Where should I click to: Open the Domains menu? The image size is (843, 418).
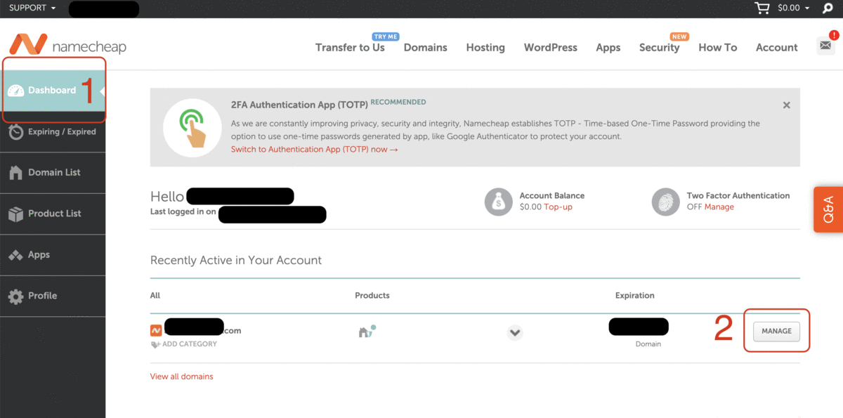(426, 47)
